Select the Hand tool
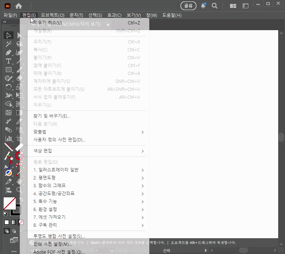The image size is (285, 254). (19, 181)
